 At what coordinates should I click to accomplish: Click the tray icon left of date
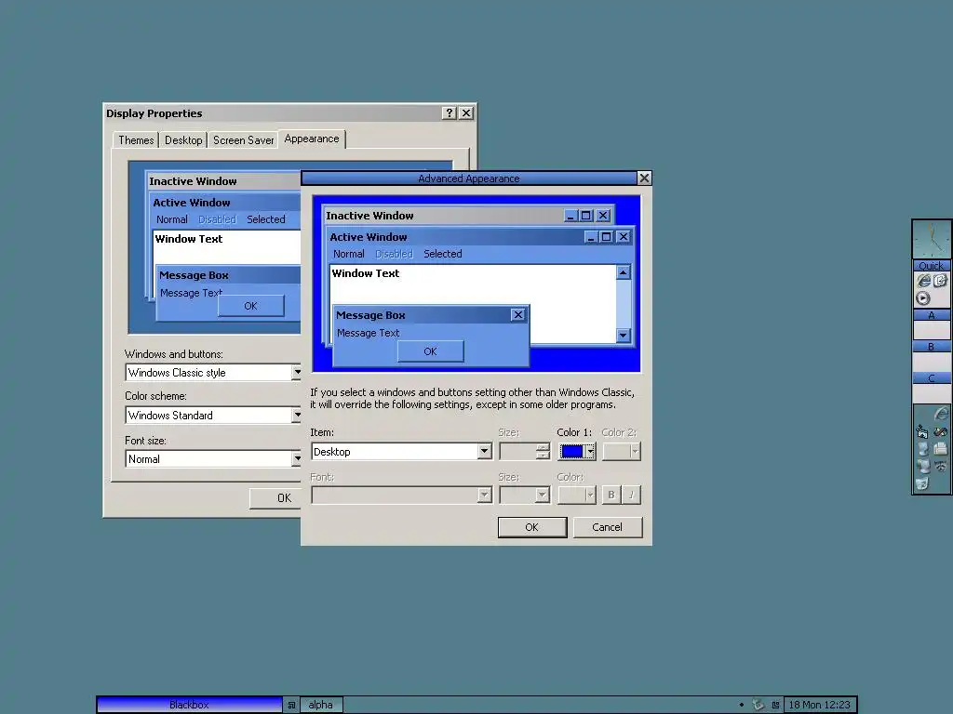(775, 705)
